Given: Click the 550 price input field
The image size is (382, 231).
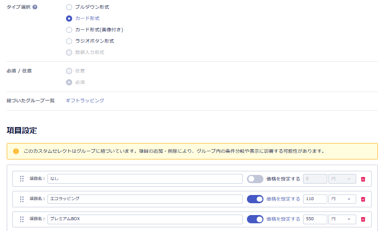Looking at the screenshot, I should [315, 219].
